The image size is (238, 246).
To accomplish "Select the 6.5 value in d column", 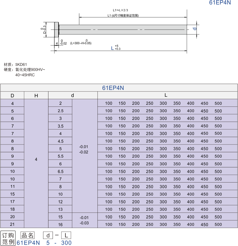I will point(60,172).
